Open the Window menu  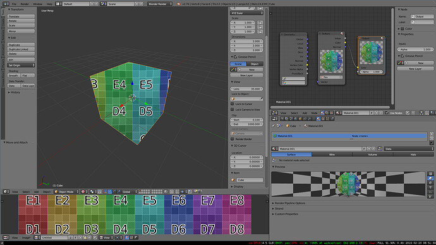click(x=37, y=4)
